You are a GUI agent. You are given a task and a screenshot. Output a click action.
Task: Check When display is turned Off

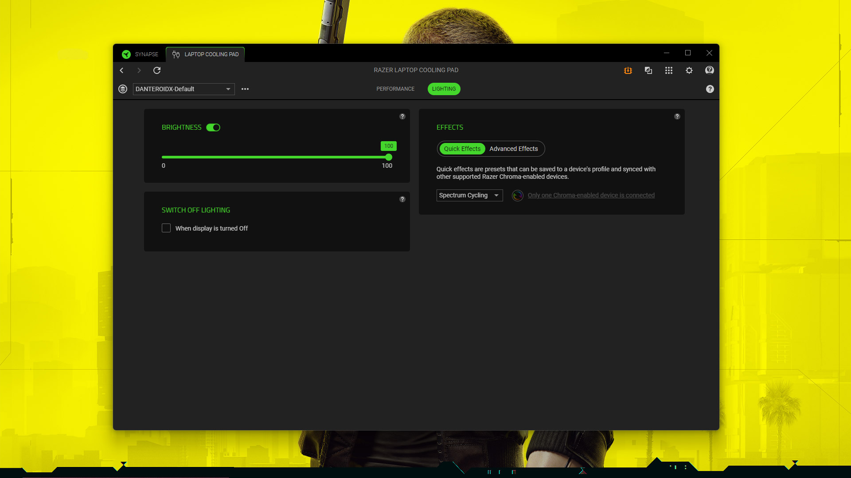click(166, 228)
